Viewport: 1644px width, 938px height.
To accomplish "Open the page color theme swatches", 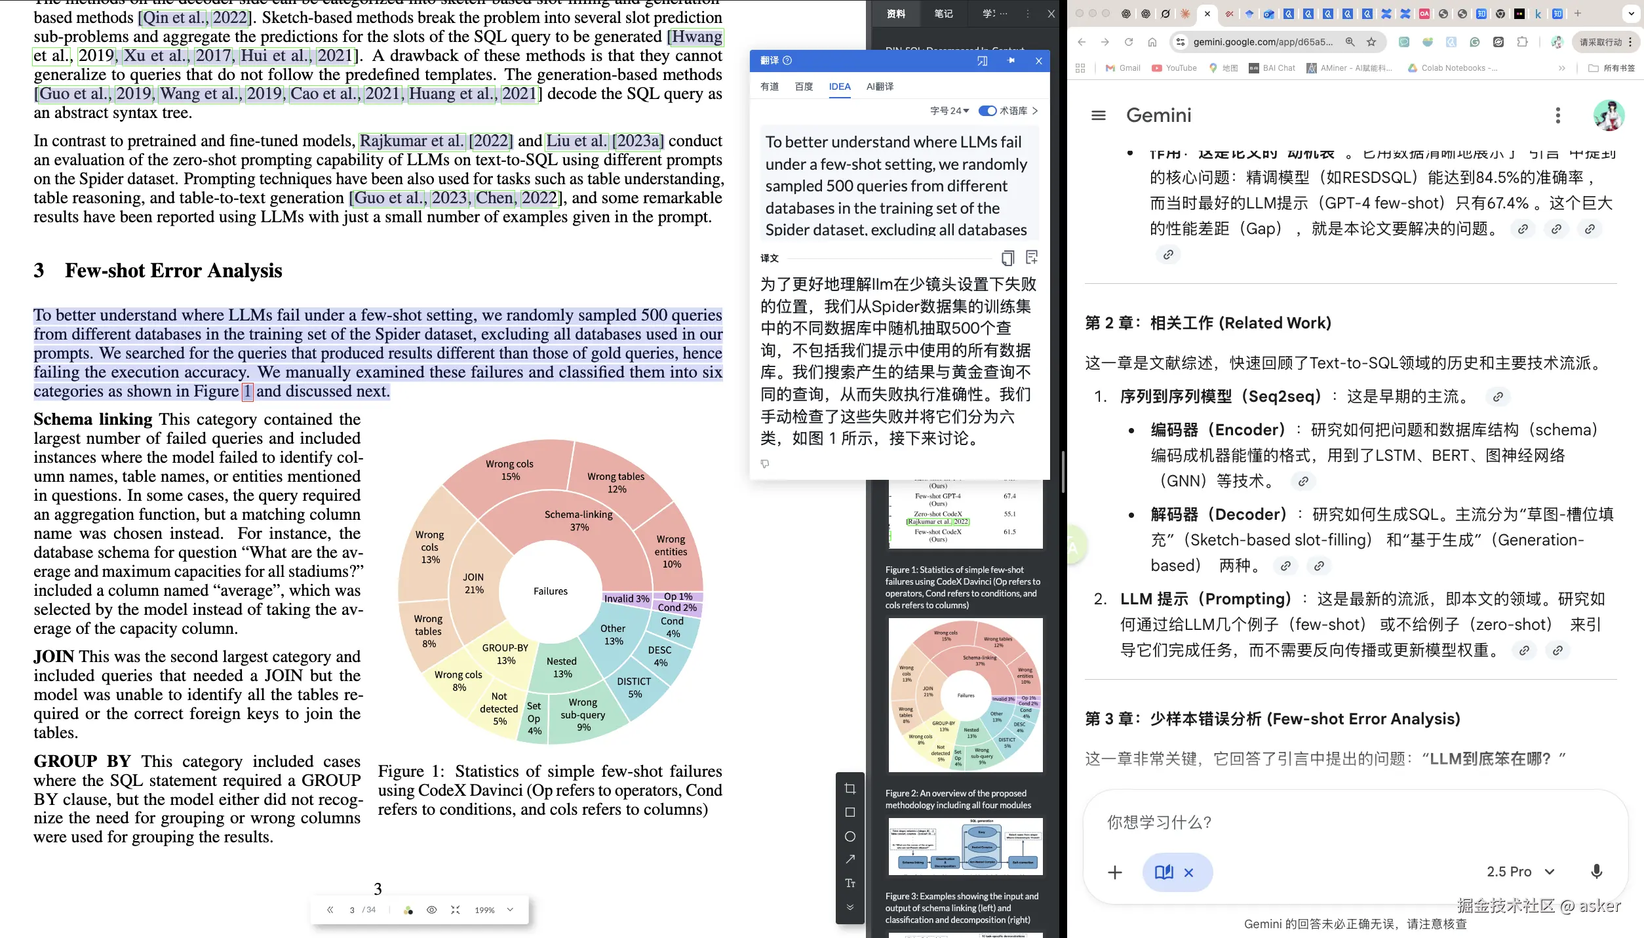I will (x=408, y=910).
